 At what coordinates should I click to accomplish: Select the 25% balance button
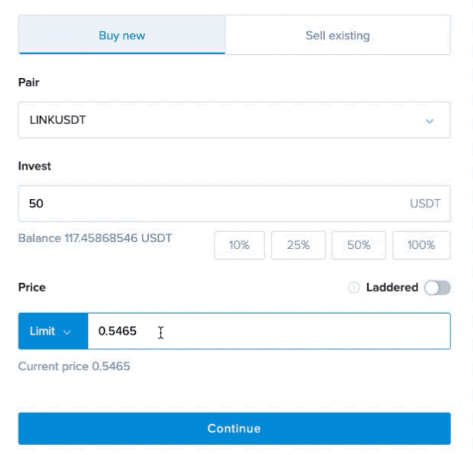(298, 245)
